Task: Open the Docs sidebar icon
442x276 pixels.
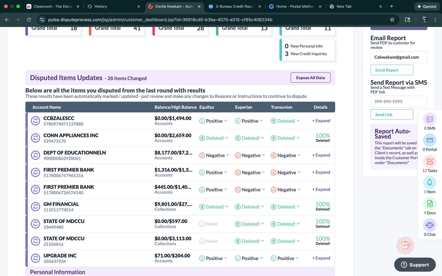Action: pyautogui.click(x=430, y=204)
